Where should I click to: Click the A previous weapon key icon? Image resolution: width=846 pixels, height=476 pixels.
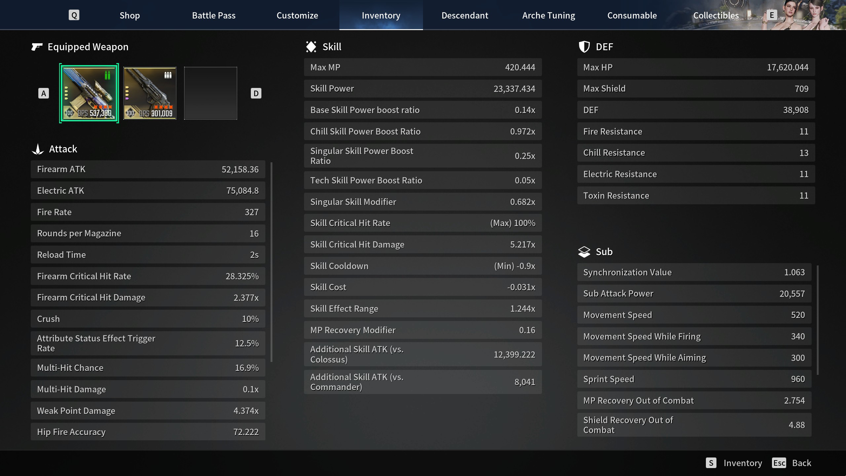tap(44, 94)
